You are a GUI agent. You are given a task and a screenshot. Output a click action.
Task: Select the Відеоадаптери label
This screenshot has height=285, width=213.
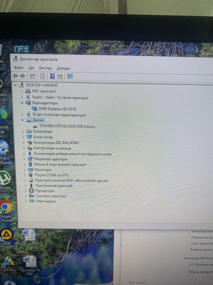coord(45,103)
